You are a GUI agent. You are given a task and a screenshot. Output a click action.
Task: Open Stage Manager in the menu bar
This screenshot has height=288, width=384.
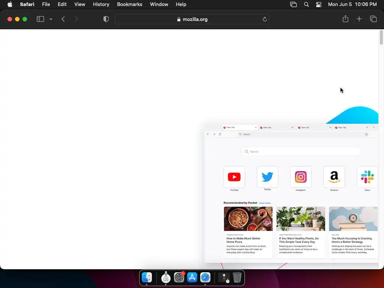coord(293,4)
